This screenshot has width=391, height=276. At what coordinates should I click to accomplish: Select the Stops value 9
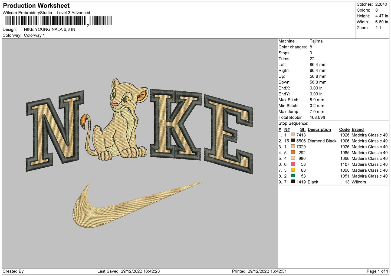pos(311,53)
